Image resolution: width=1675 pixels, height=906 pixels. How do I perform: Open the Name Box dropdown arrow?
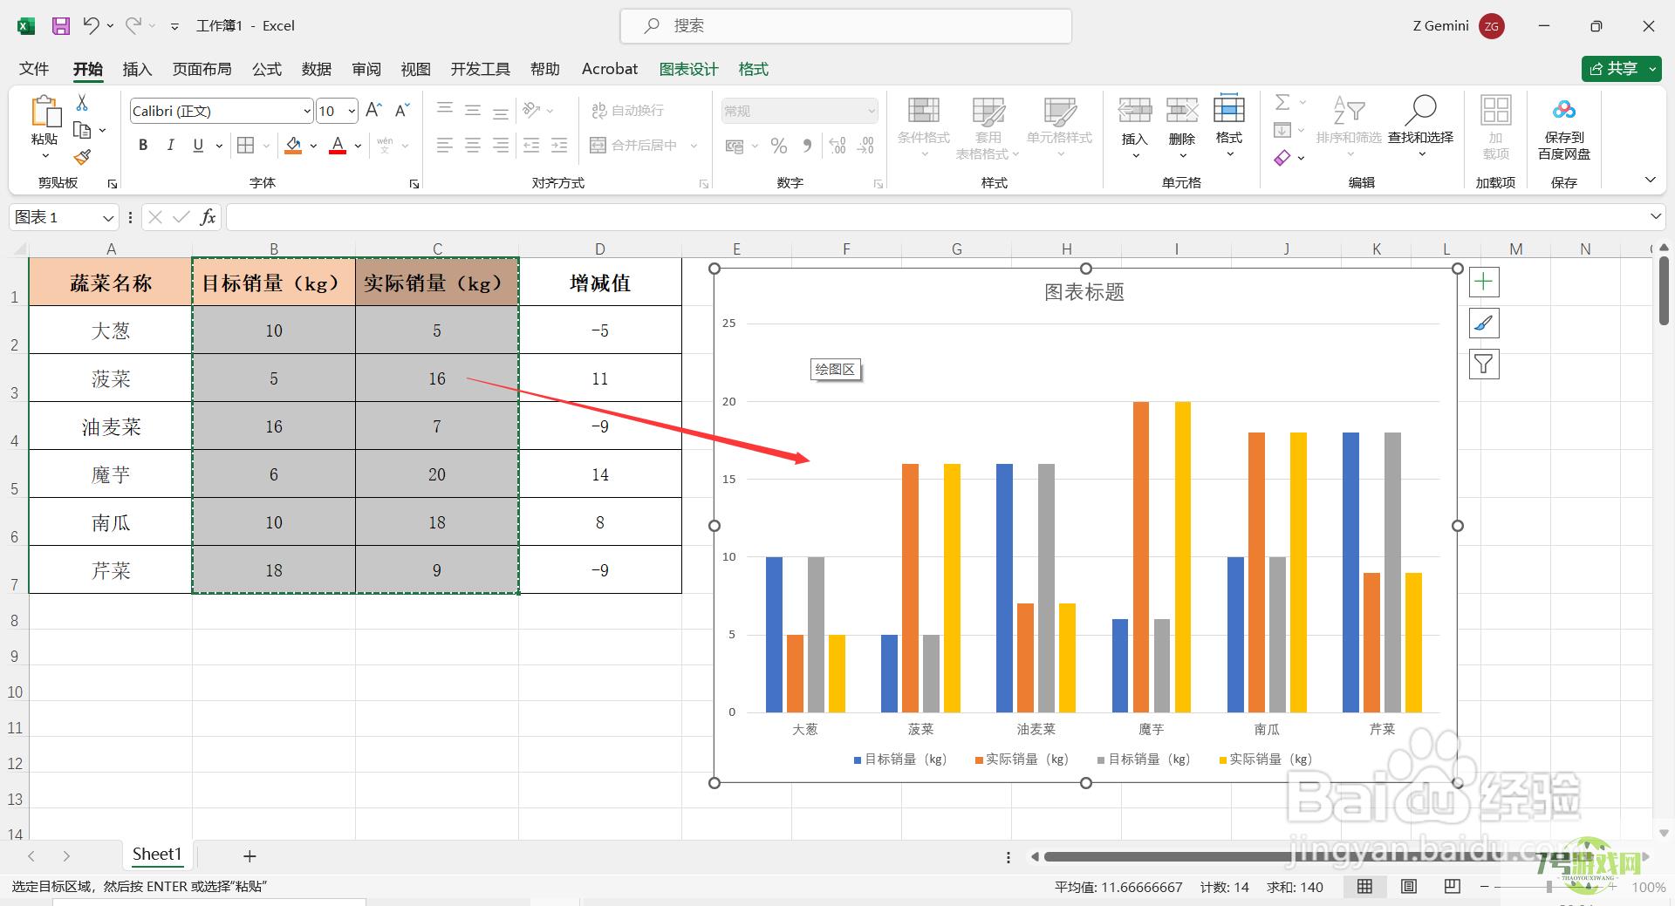(108, 217)
